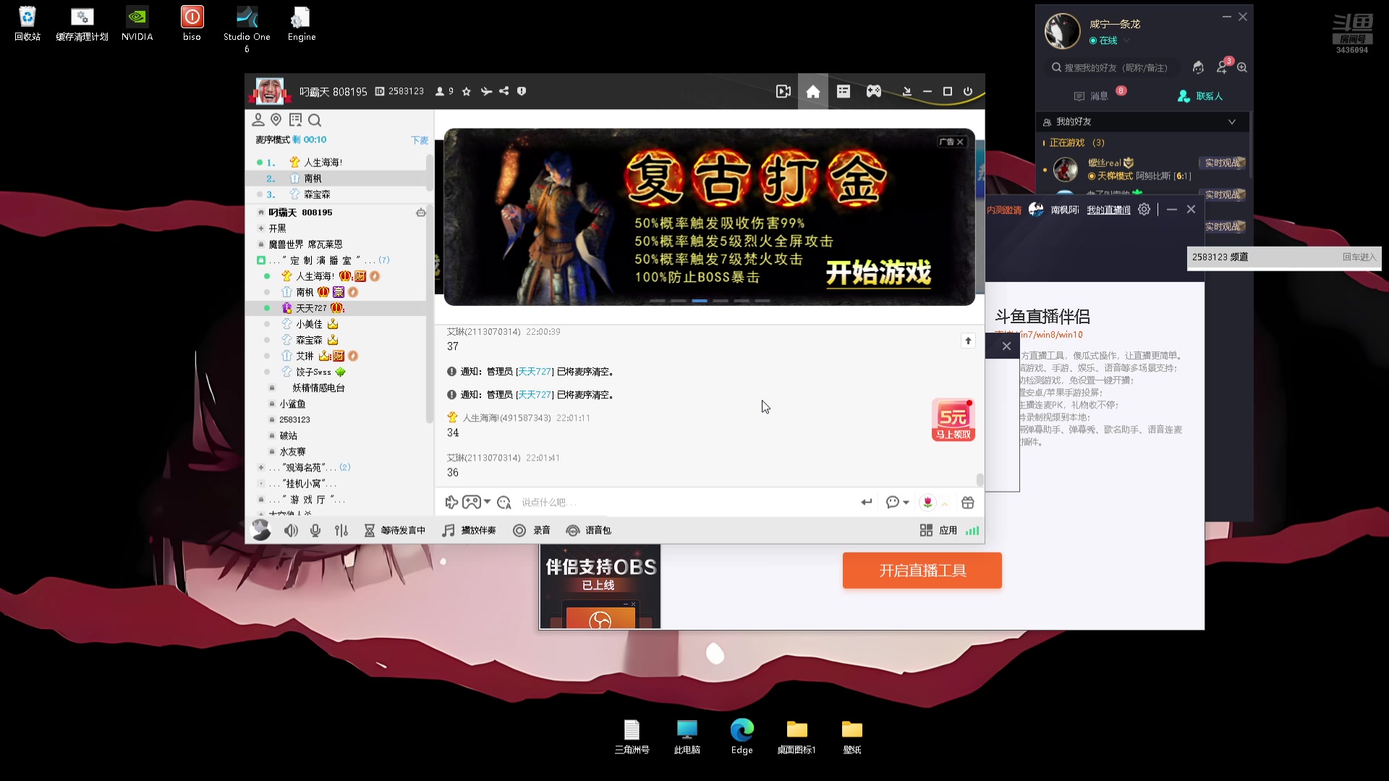Switch to the 消息 tab

coord(1091,96)
